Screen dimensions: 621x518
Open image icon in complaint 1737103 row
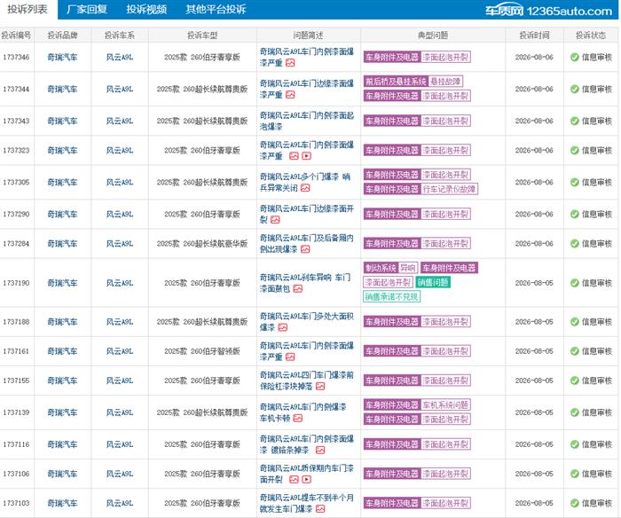point(320,509)
